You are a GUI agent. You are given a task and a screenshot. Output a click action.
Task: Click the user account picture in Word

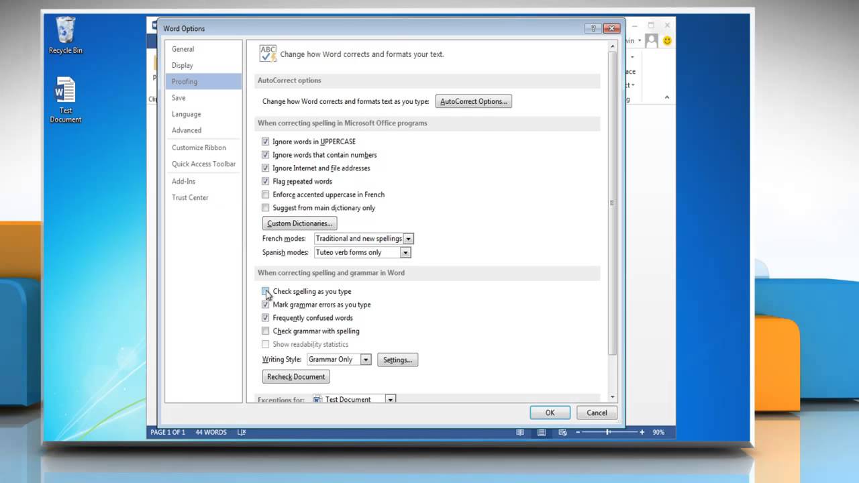pos(651,41)
